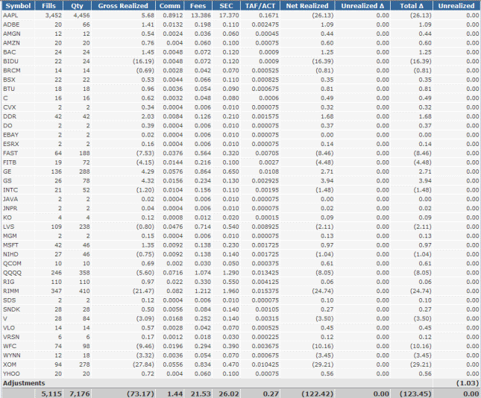
Task: Select the GE symbol cell
Action: pyautogui.click(x=7, y=171)
